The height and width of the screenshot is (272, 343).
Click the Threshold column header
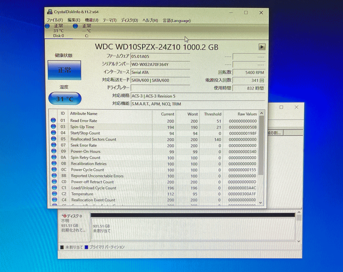pyautogui.click(x=212, y=114)
